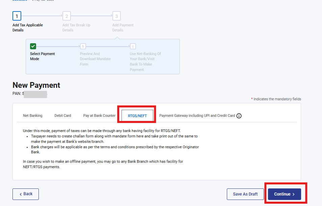Viewport: 322px width, 206px height.
Task: Switch to the Net Banking tab
Action: point(33,115)
